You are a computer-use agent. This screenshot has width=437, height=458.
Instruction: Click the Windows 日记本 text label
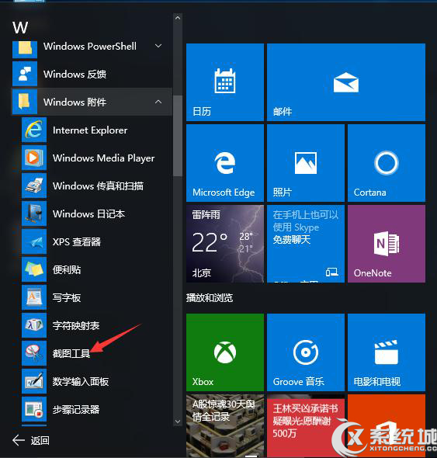coord(88,213)
